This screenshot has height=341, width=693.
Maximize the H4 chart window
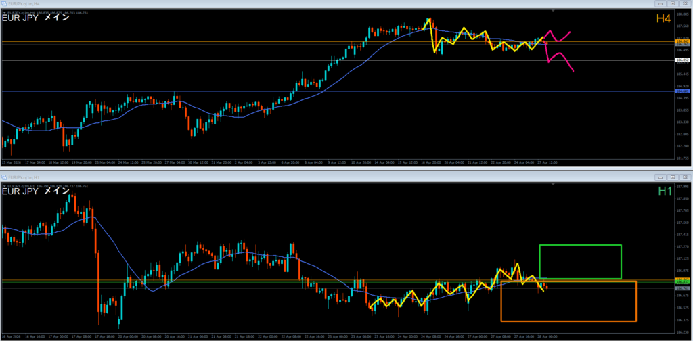pos(674,3)
